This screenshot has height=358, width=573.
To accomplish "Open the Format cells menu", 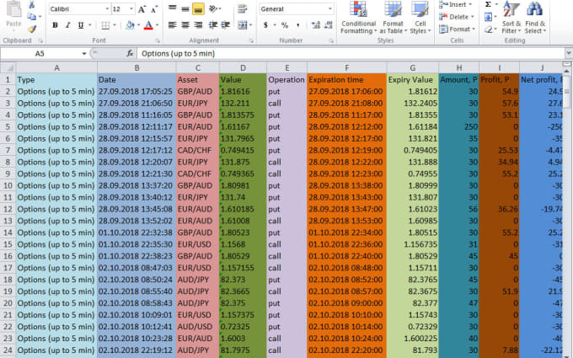I will pos(457,29).
